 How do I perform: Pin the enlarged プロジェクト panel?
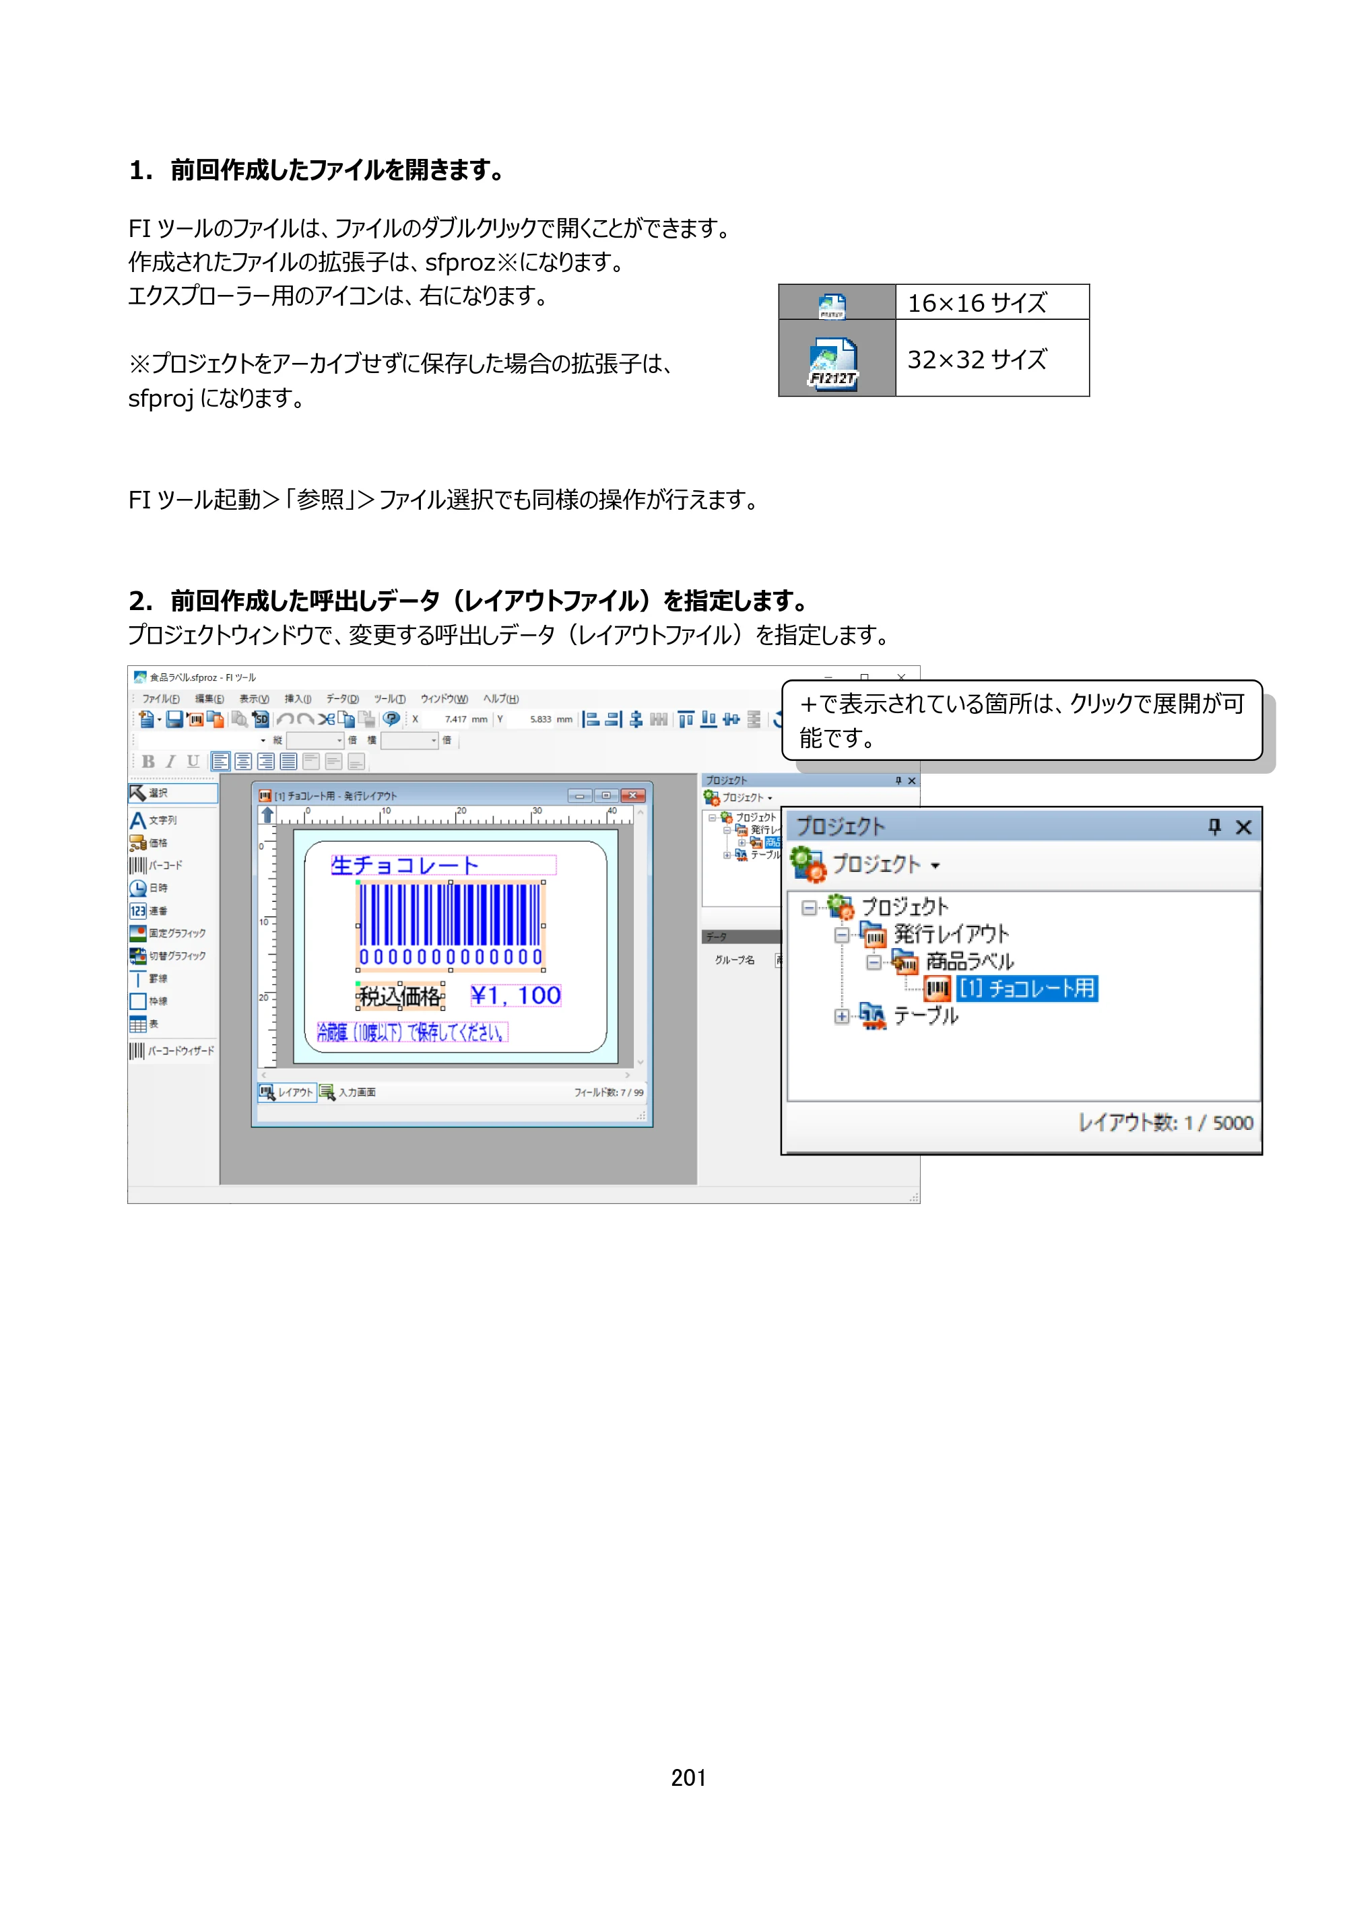pyautogui.click(x=1214, y=826)
